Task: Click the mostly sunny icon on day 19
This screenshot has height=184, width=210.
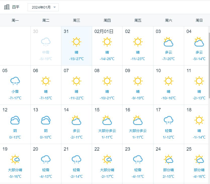Action: [x=15, y=159]
